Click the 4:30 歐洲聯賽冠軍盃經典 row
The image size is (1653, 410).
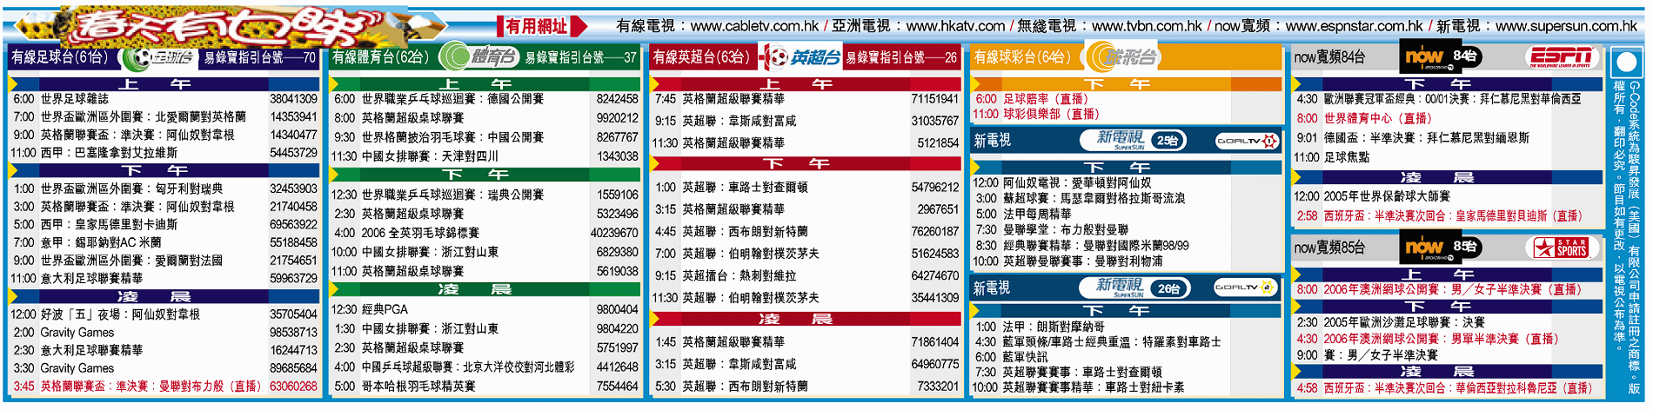tap(1448, 99)
